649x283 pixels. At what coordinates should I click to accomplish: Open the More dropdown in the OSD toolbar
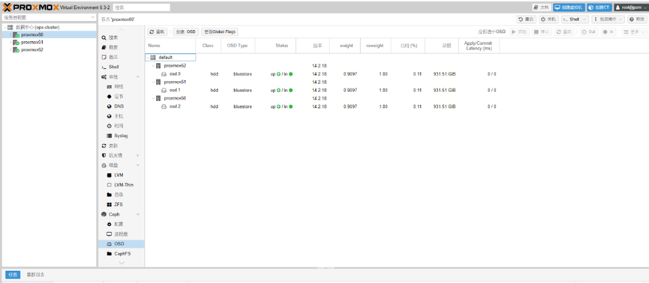click(633, 31)
